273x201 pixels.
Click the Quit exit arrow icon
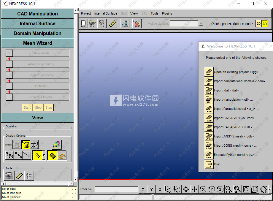point(209,164)
